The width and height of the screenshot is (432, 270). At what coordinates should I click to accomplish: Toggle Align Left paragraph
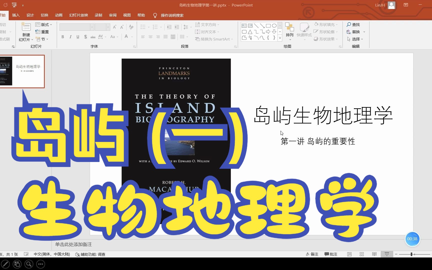(x=143, y=37)
